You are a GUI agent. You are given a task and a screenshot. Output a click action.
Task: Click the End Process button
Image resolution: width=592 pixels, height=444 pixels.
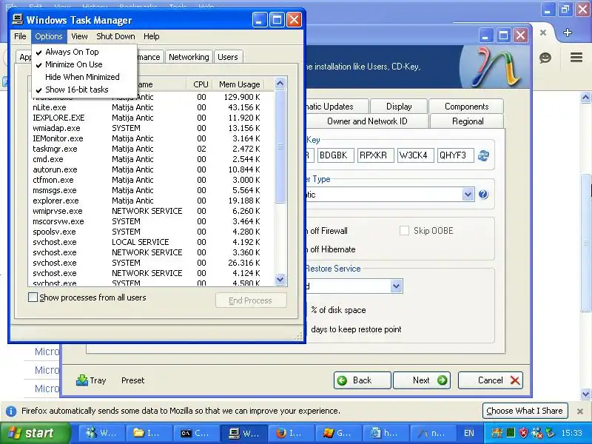tap(251, 300)
